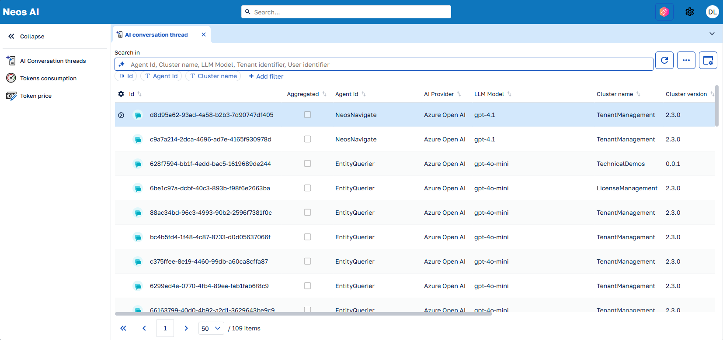Open chat icon for thread c9a7a214

coord(138,140)
